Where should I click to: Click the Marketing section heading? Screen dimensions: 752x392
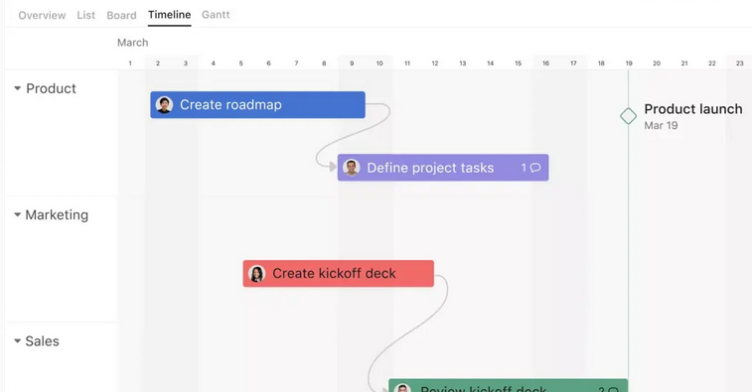[x=57, y=215]
